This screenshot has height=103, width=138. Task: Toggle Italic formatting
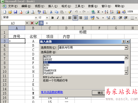[58, 18]
